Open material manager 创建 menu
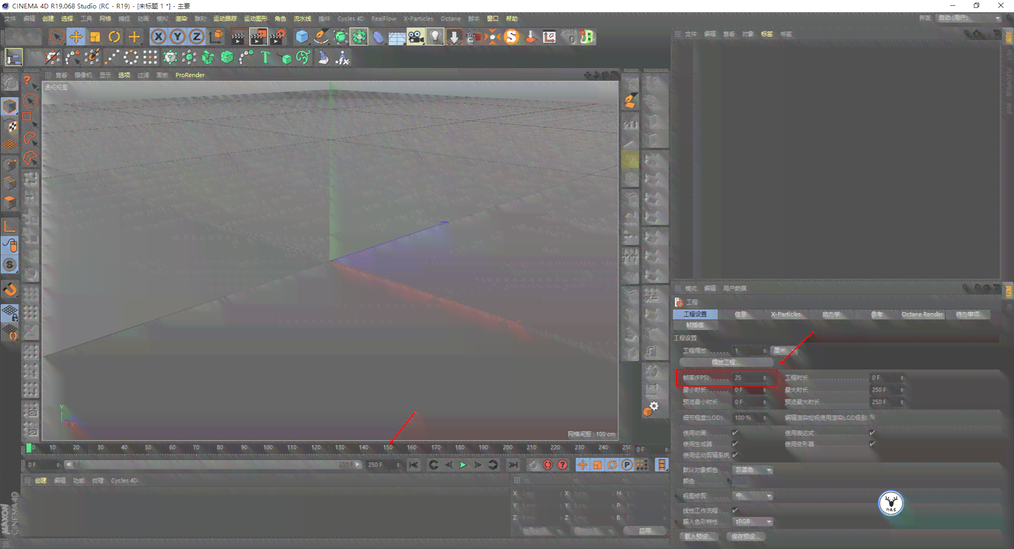 coord(41,481)
